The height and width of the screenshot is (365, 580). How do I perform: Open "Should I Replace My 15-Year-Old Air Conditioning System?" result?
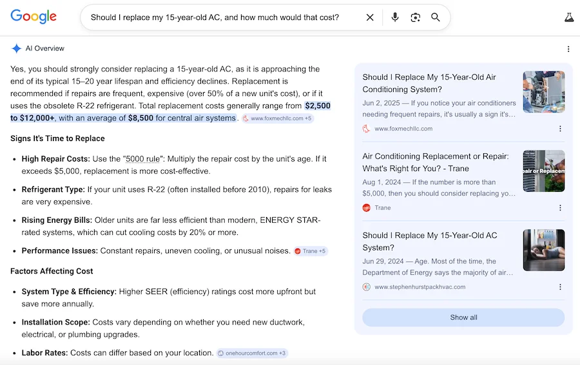click(429, 83)
